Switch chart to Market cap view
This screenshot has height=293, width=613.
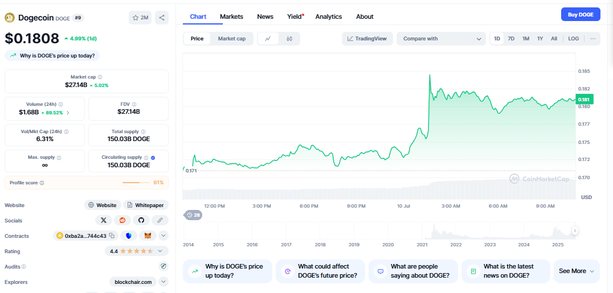[232, 39]
